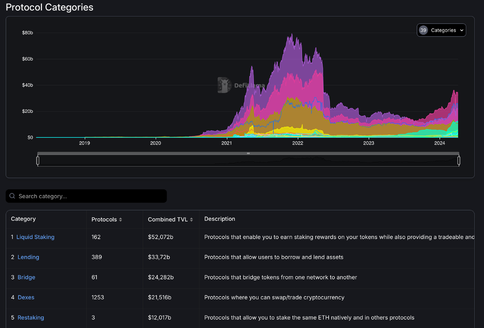This screenshot has width=484, height=328.
Task: Click the search magnifier icon
Action: pyautogui.click(x=12, y=196)
